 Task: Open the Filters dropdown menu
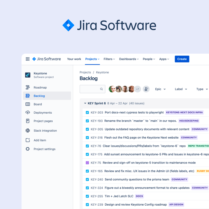(109, 59)
